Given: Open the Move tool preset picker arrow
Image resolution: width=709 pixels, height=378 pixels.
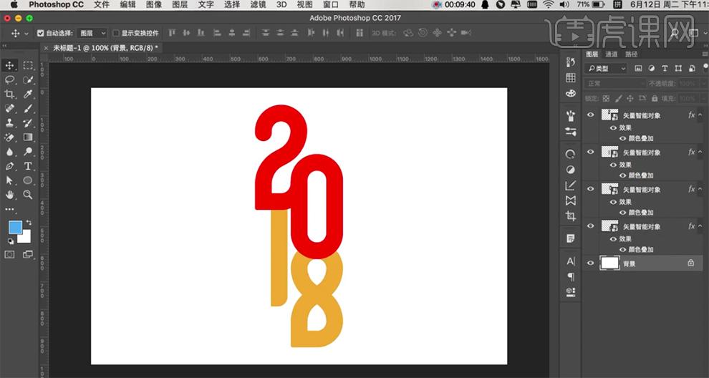Looking at the screenshot, I should point(26,34).
